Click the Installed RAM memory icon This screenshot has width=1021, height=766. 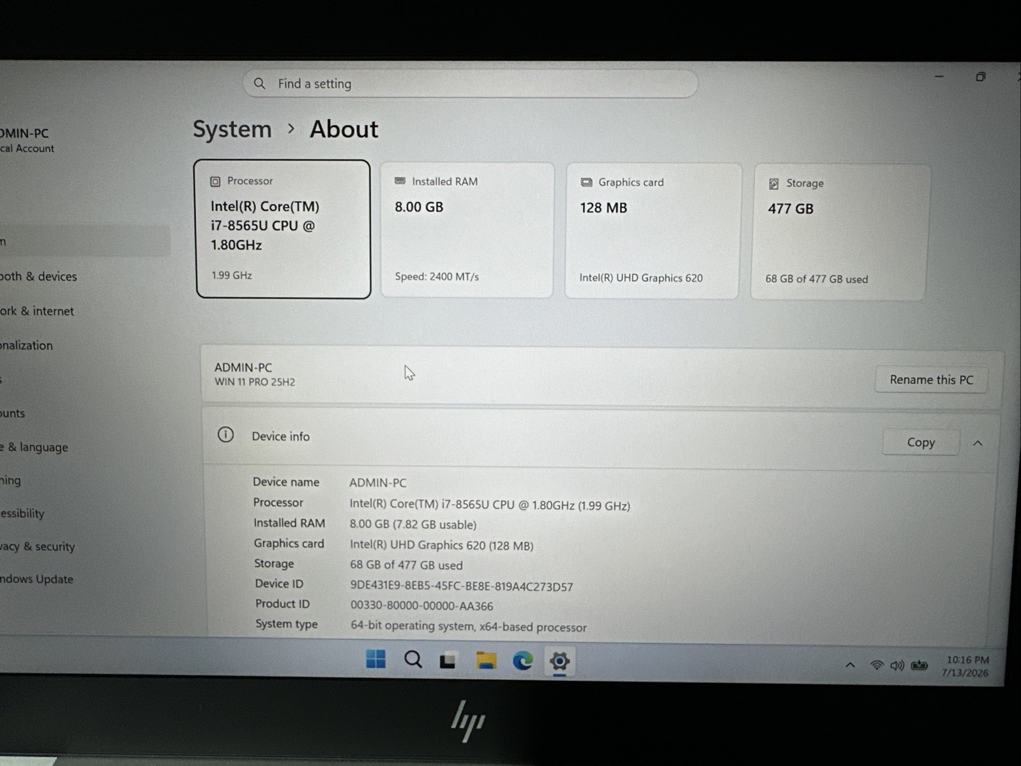click(400, 181)
